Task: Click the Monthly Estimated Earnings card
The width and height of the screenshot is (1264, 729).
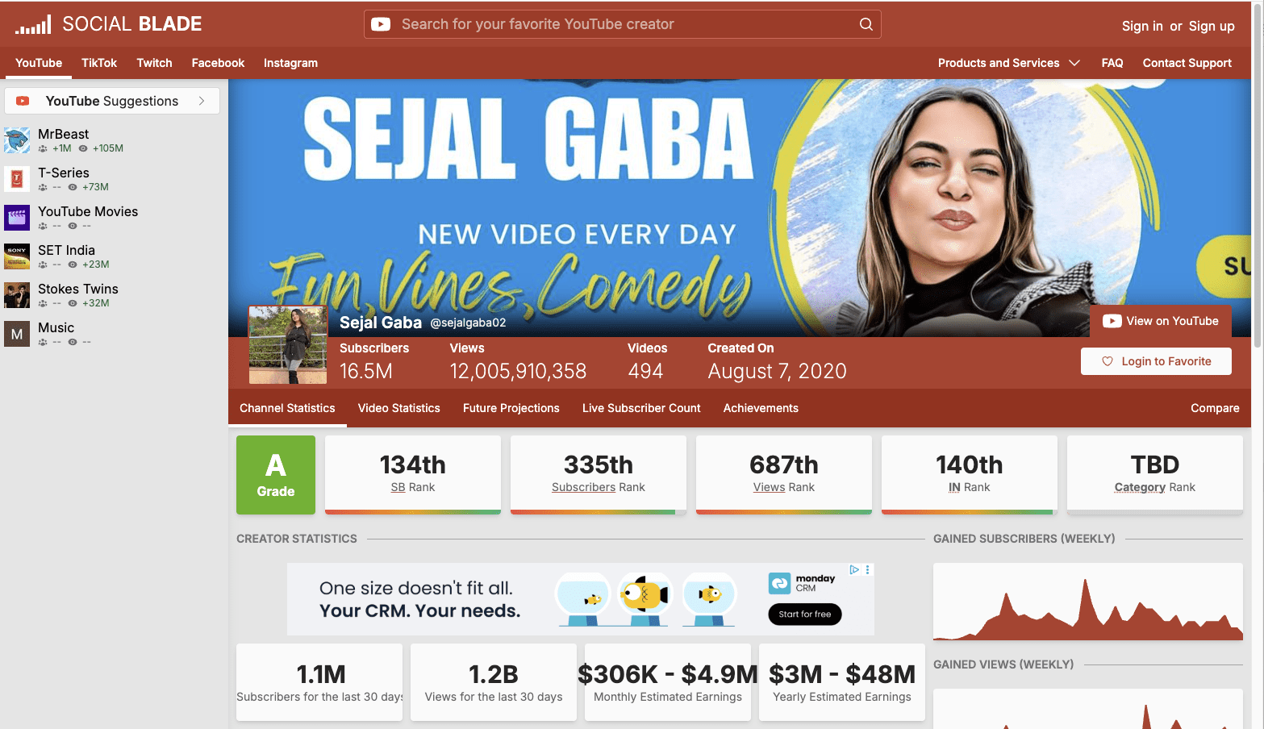Action: point(668,682)
